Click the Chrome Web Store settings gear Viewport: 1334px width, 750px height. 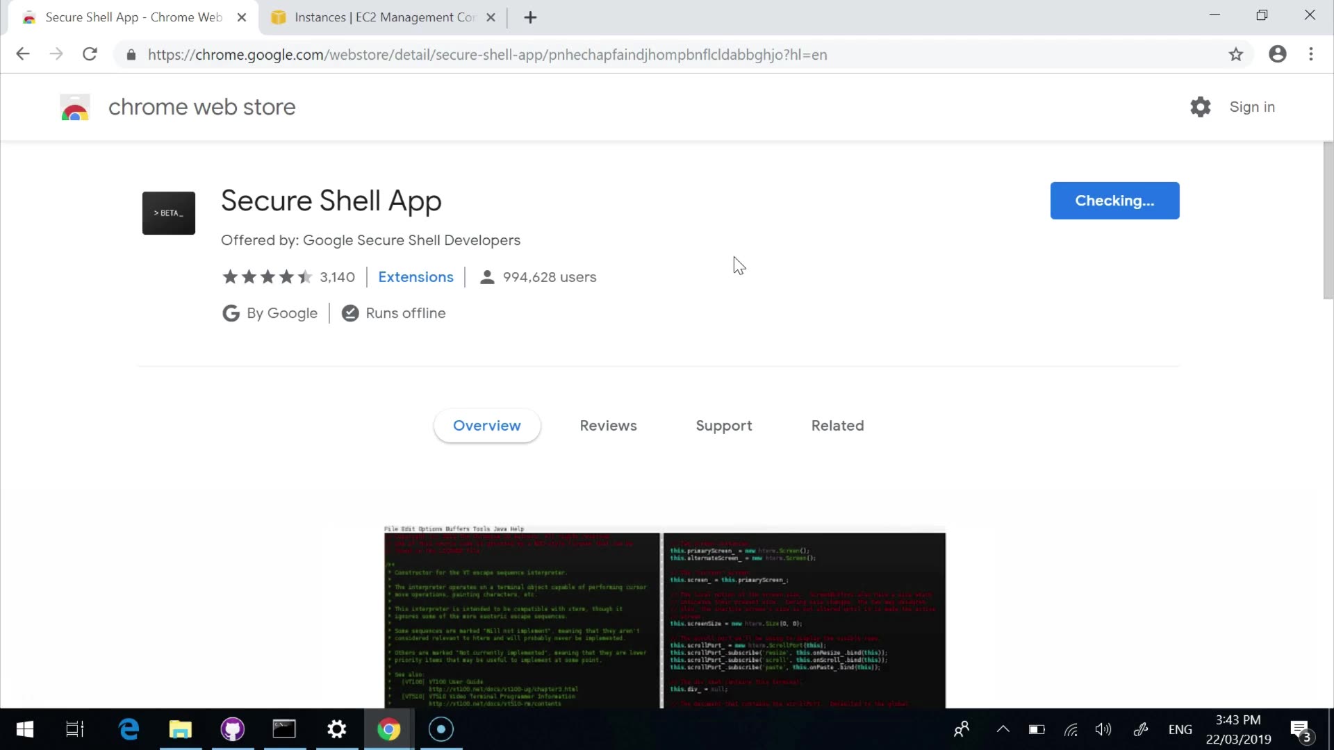tap(1200, 107)
